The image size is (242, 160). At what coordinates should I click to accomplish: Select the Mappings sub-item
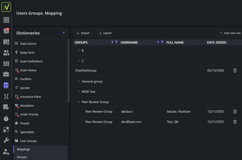41,149
